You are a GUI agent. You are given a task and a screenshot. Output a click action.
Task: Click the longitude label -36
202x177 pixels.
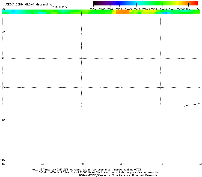tap(121, 164)
